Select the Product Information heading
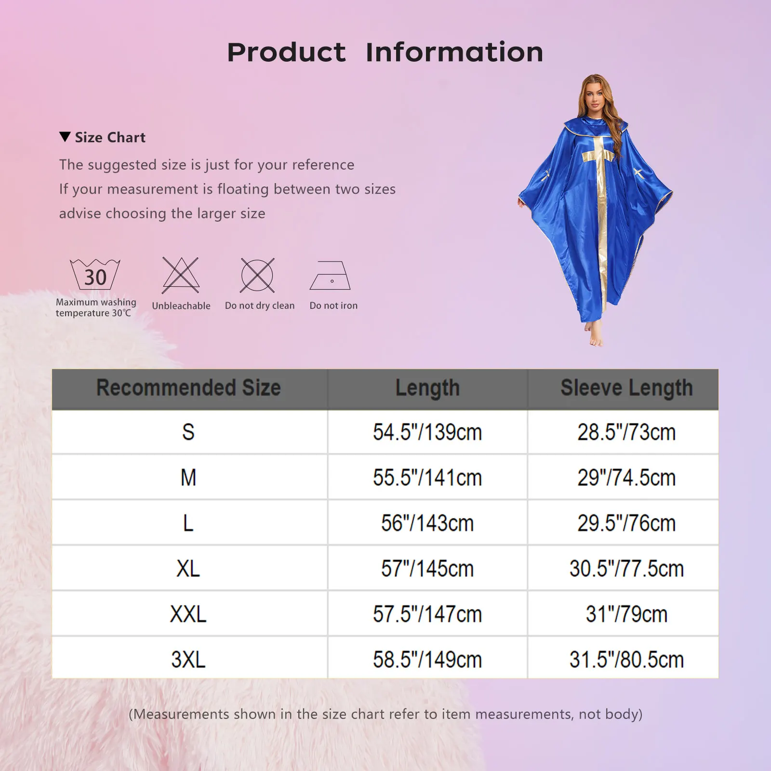Image resolution: width=771 pixels, height=771 pixels. click(x=385, y=53)
